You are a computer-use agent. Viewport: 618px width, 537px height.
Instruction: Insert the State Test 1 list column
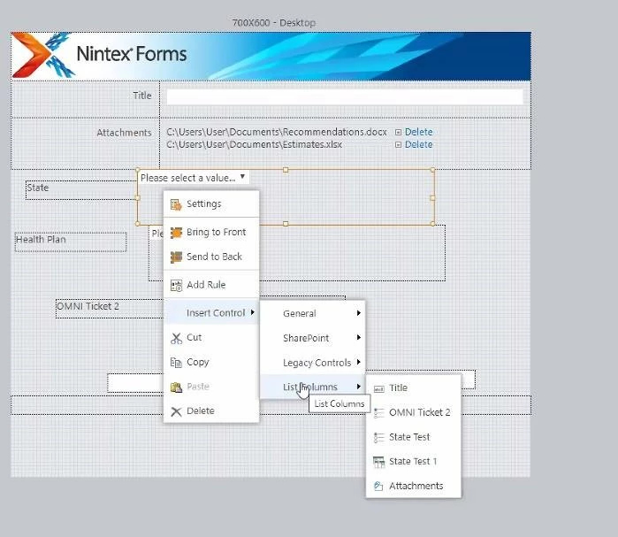pos(414,461)
